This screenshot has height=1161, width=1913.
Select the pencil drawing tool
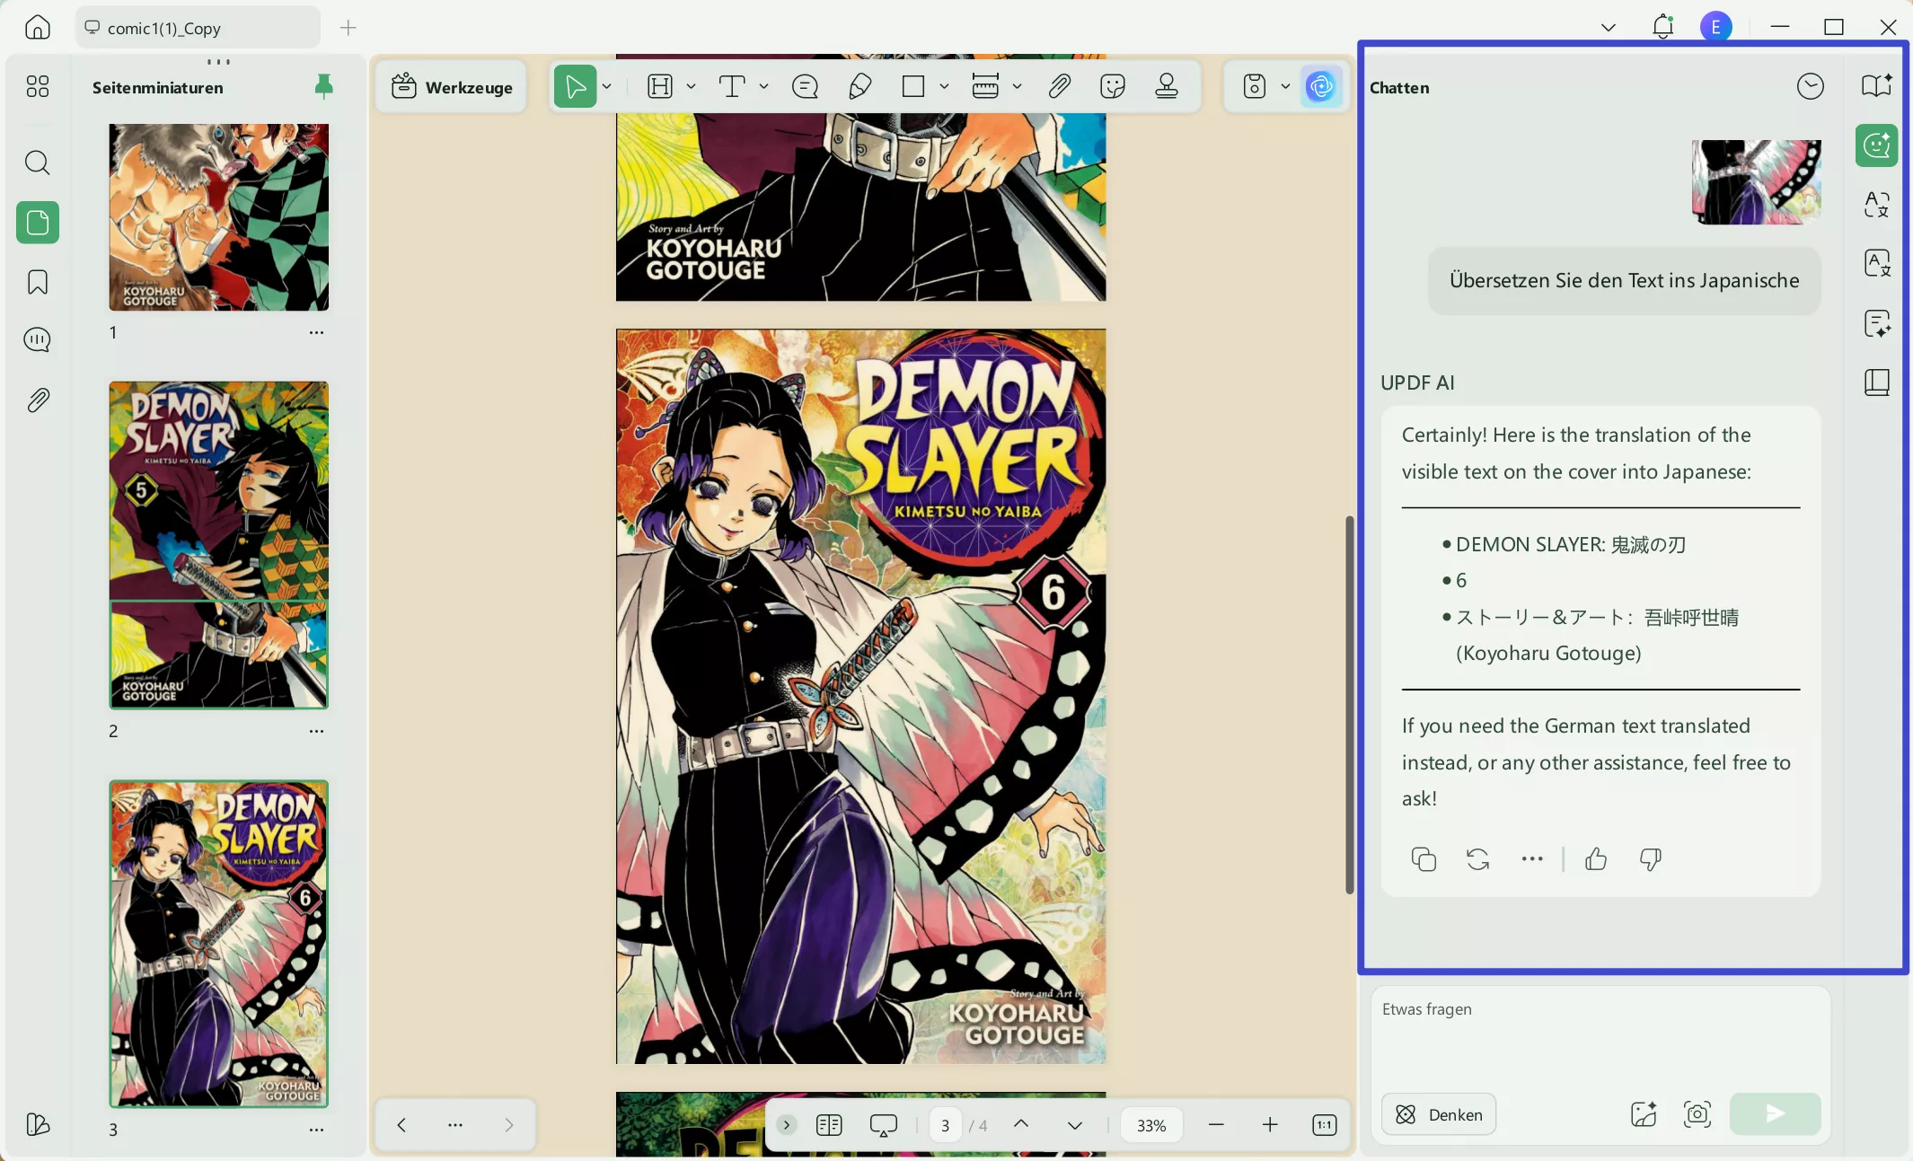pyautogui.click(x=860, y=86)
